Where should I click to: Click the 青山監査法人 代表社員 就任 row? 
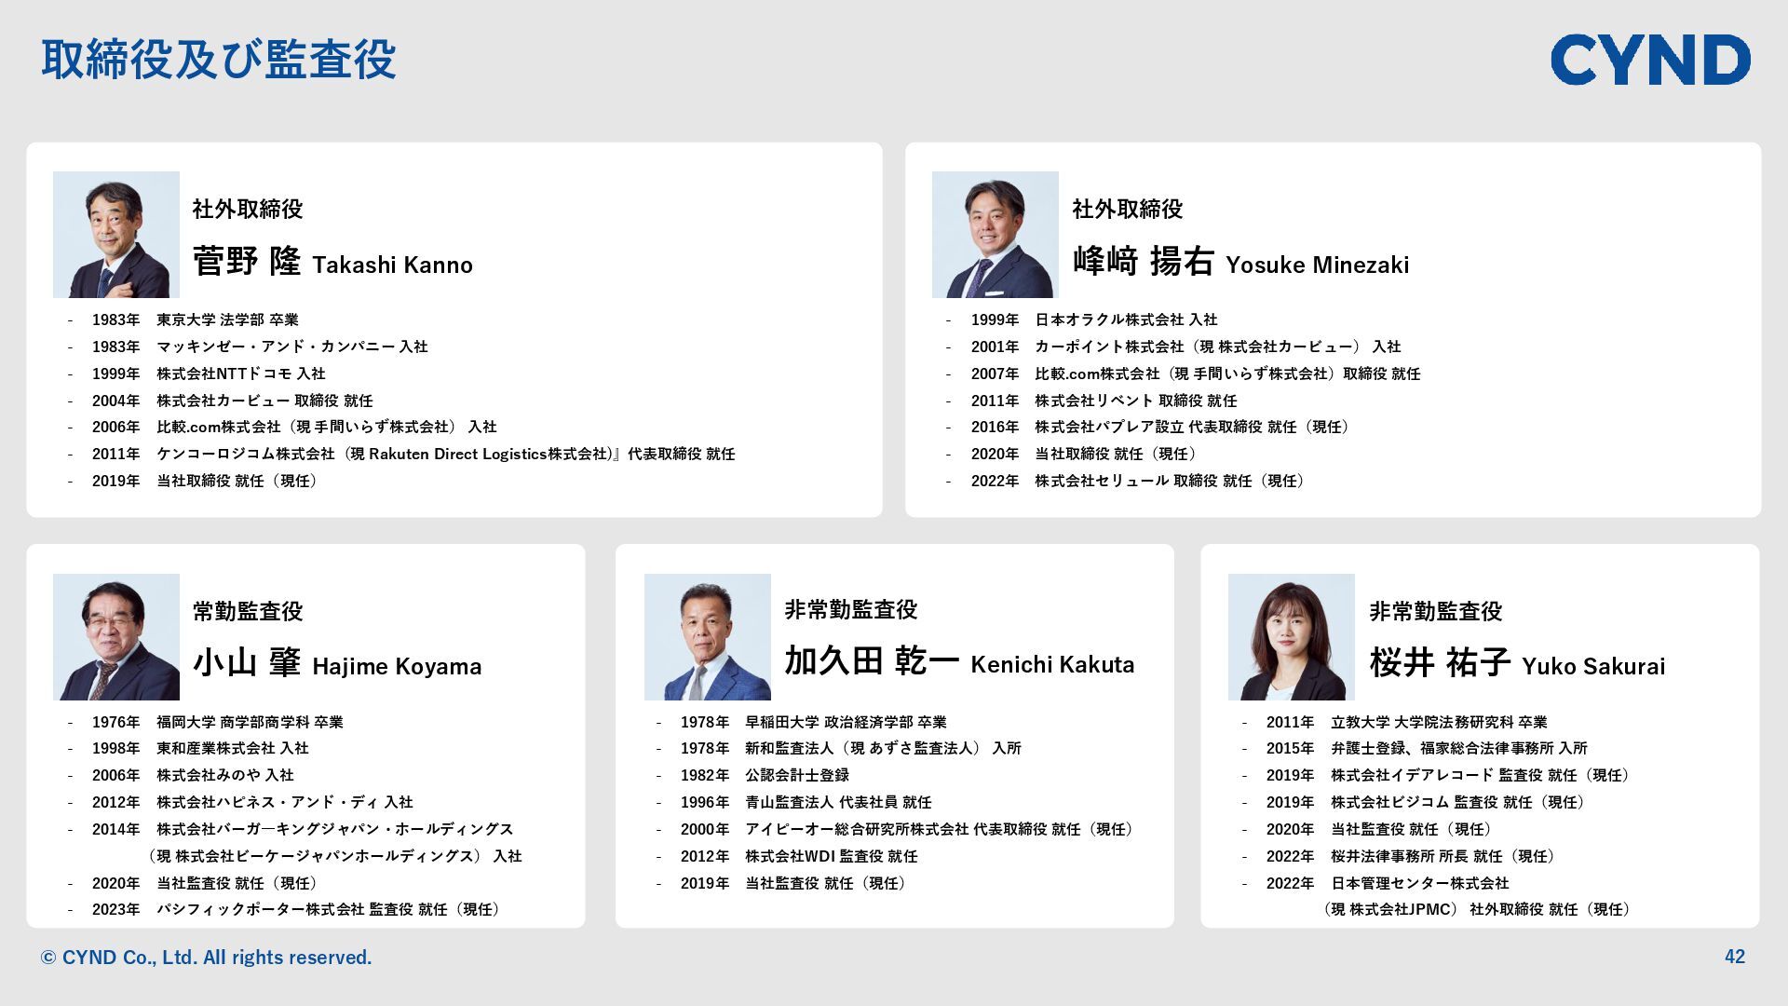[794, 802]
